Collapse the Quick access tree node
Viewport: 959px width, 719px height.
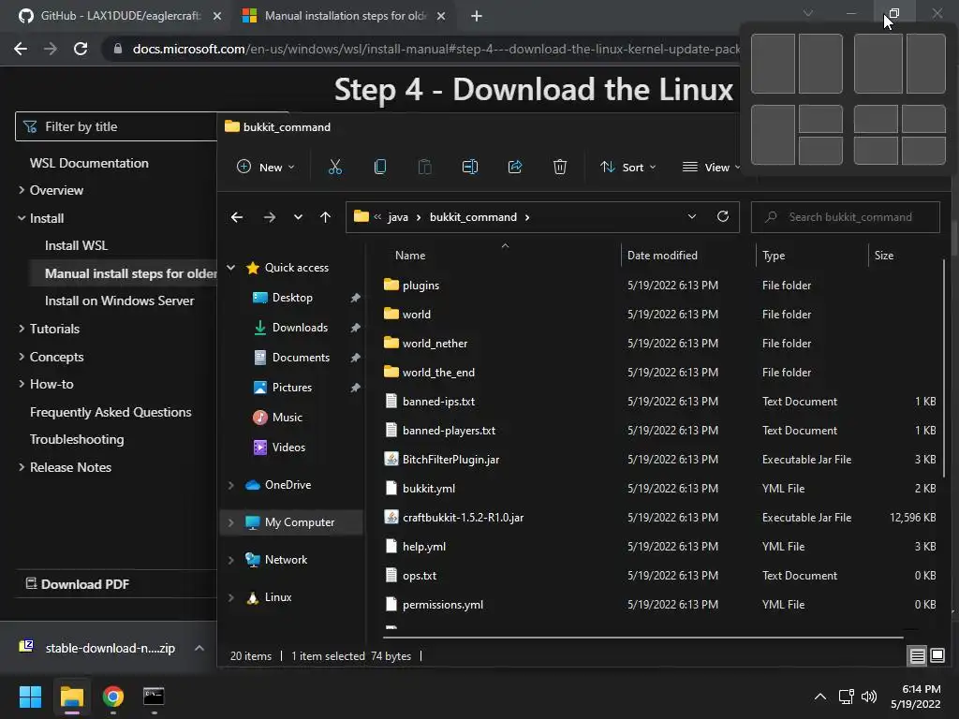tap(231, 267)
